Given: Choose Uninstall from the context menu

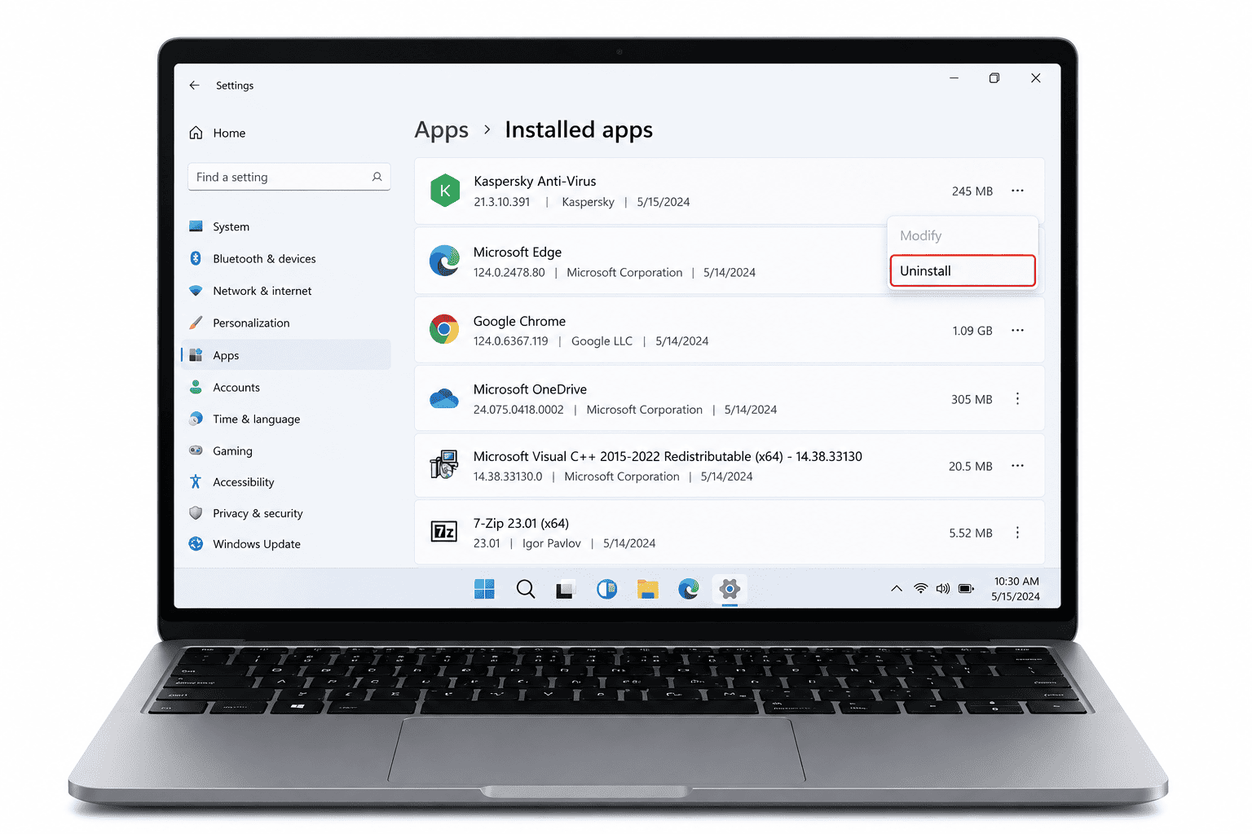Looking at the screenshot, I should point(963,270).
